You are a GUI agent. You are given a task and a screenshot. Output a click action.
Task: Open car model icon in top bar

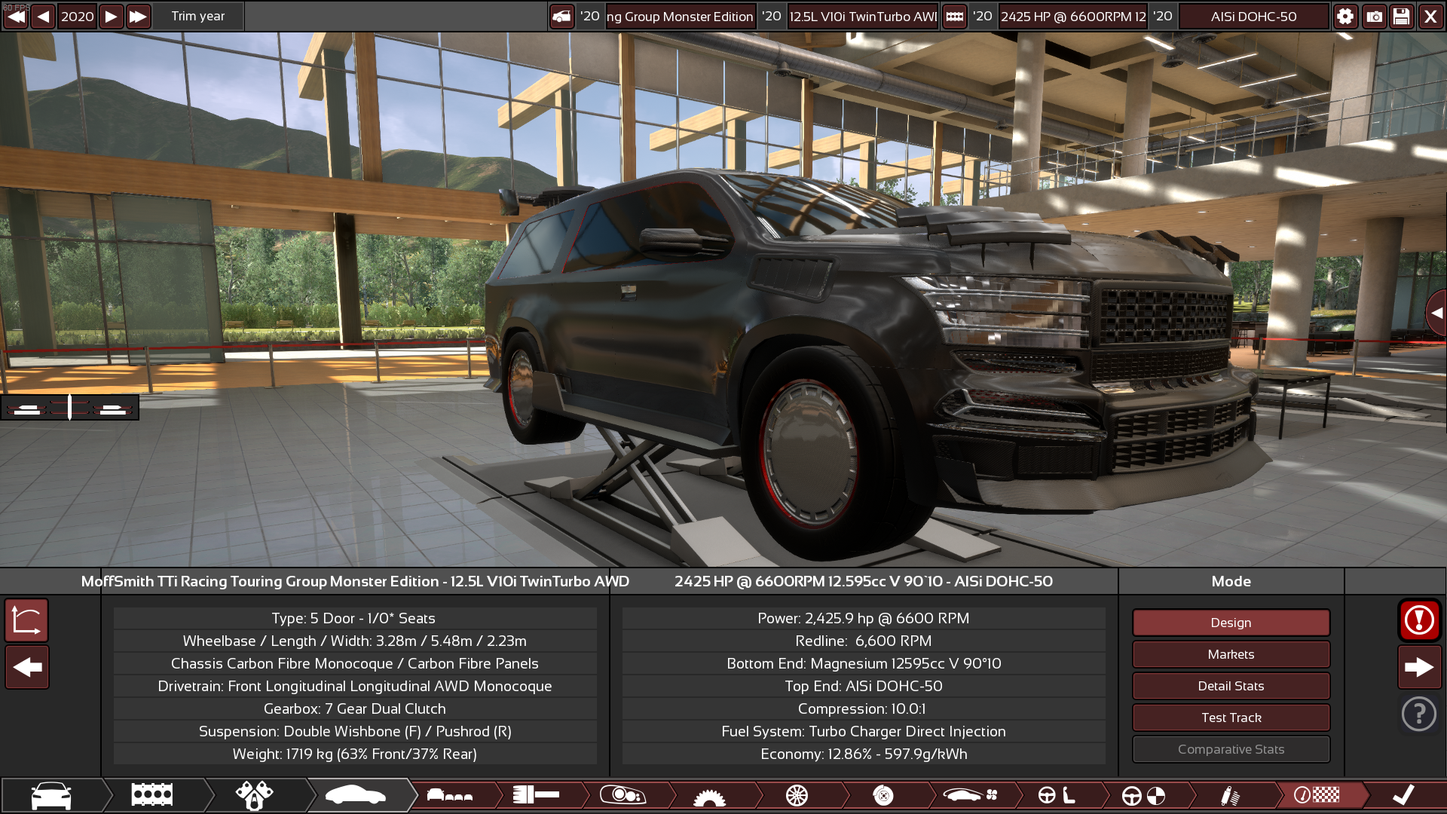point(561,16)
